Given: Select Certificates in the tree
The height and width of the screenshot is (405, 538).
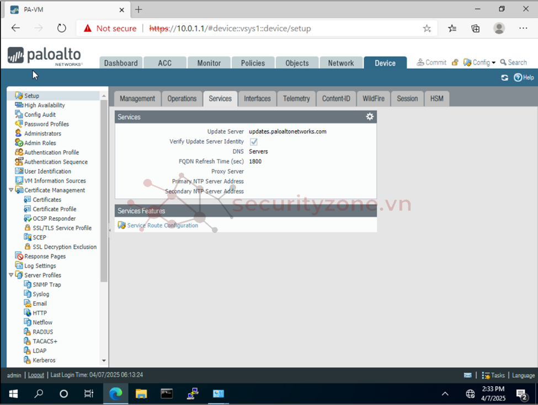Looking at the screenshot, I should (47, 199).
